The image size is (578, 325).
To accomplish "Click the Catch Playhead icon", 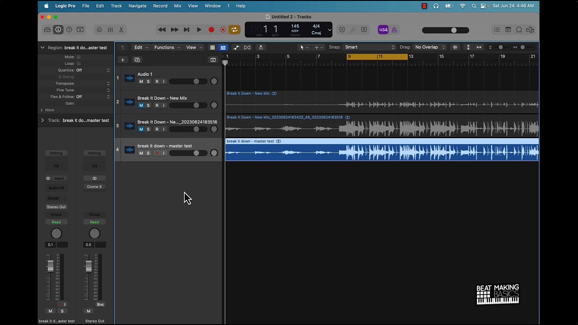I will click(x=261, y=47).
